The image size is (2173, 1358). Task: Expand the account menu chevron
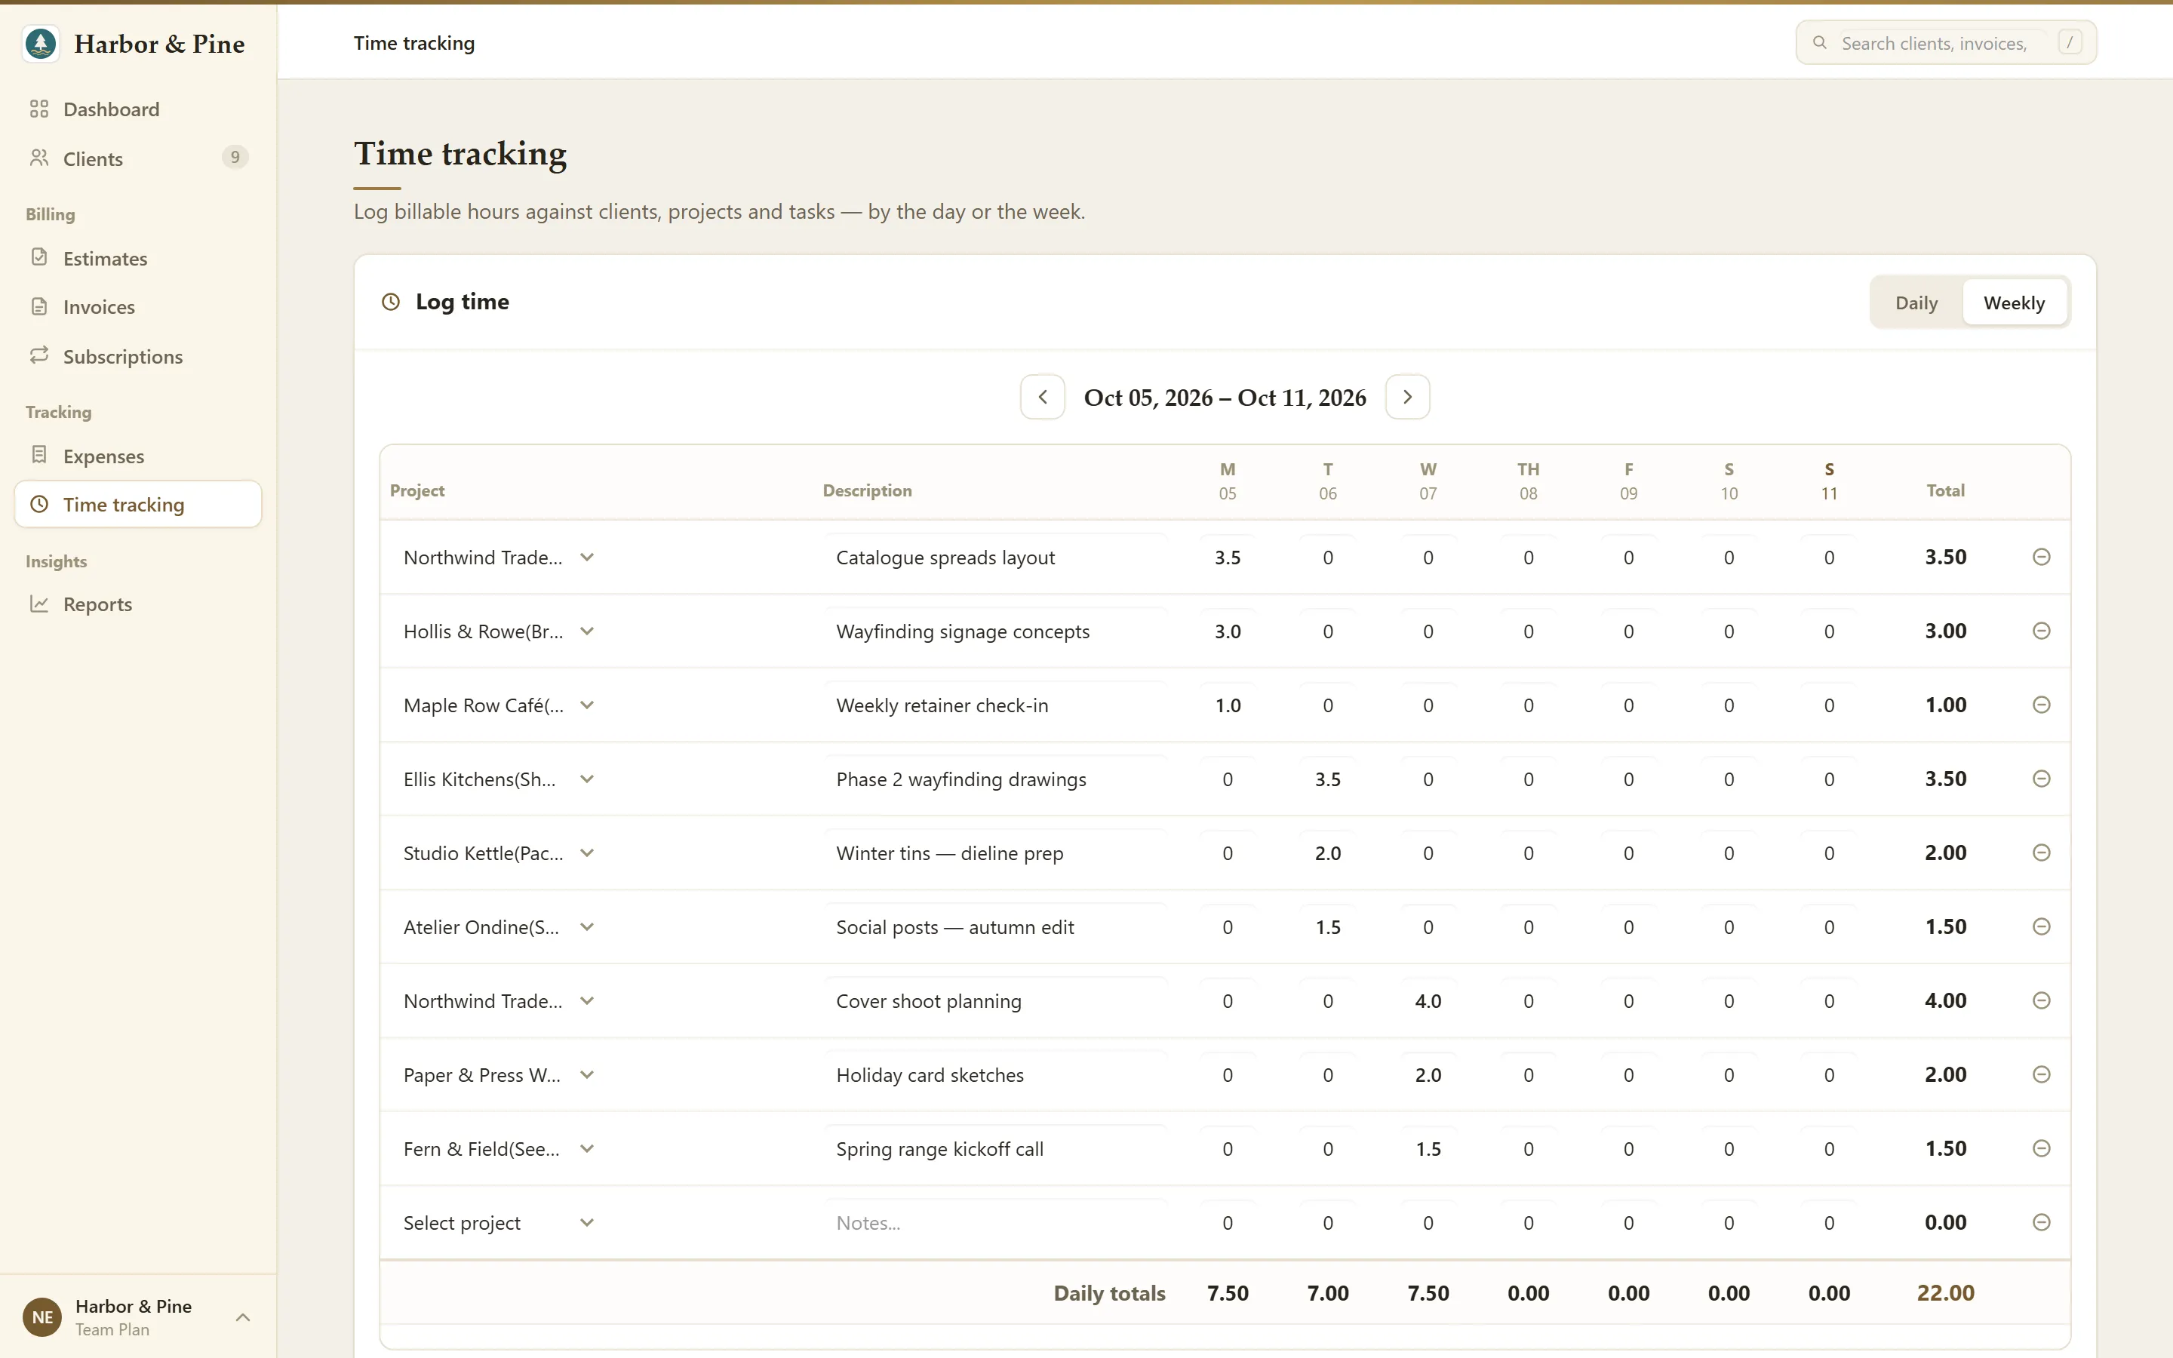242,1317
